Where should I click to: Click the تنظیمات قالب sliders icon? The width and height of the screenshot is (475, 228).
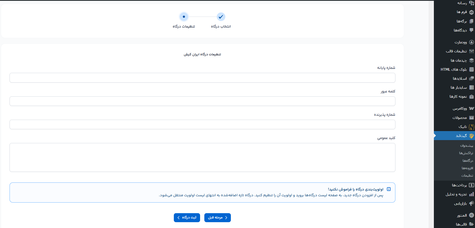click(471, 51)
